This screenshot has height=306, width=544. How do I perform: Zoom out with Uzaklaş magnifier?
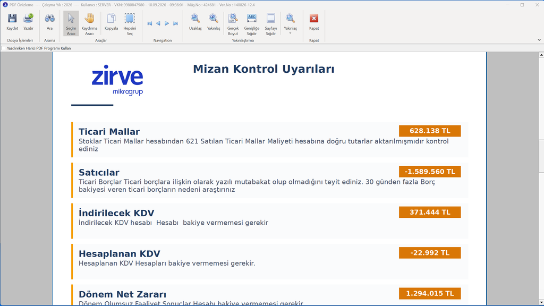195,22
